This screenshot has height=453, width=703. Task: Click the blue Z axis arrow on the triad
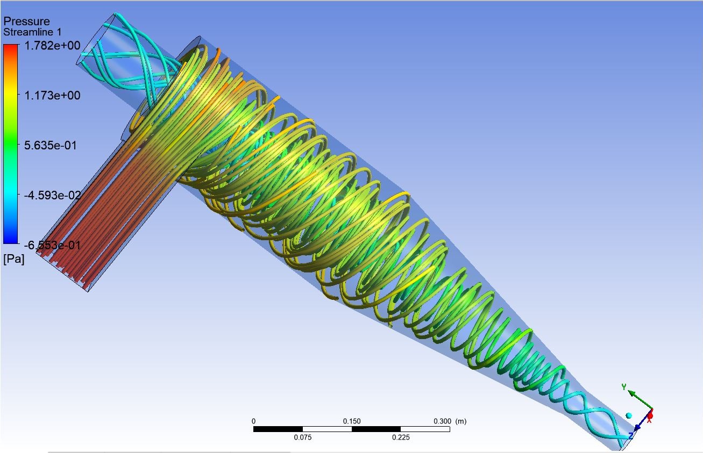(x=638, y=428)
